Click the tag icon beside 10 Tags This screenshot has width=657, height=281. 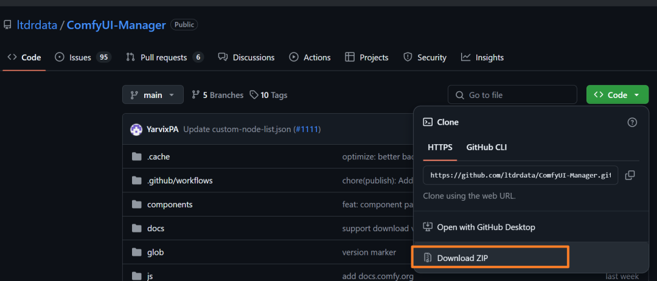tap(254, 95)
